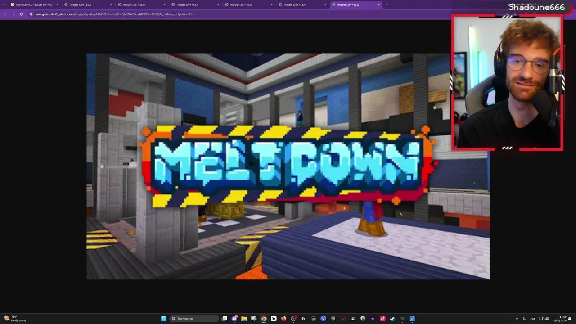Image resolution: width=576 pixels, height=324 pixels.
Task: Open the volume control in the tray
Action: tap(547, 319)
